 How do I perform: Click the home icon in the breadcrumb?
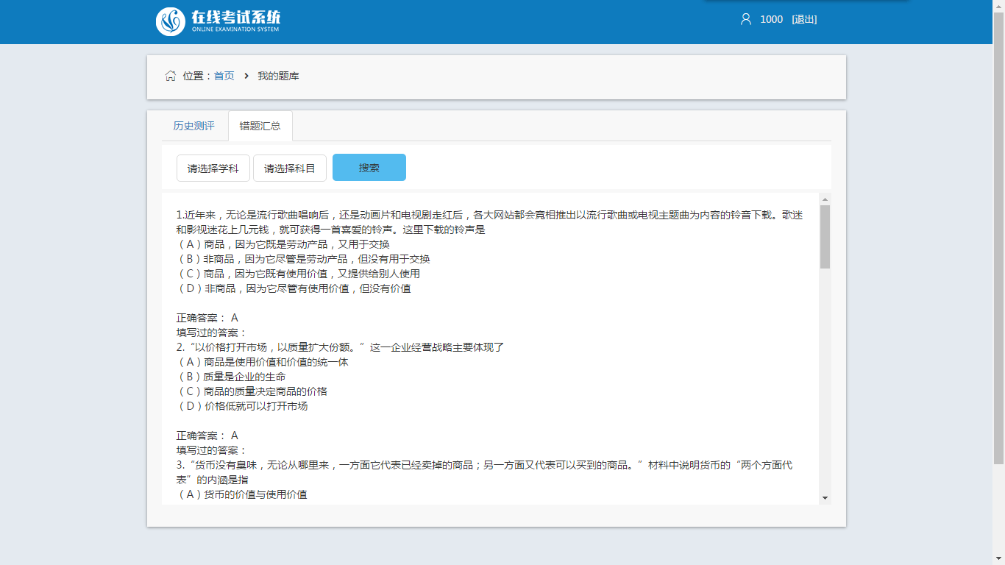[x=171, y=76]
